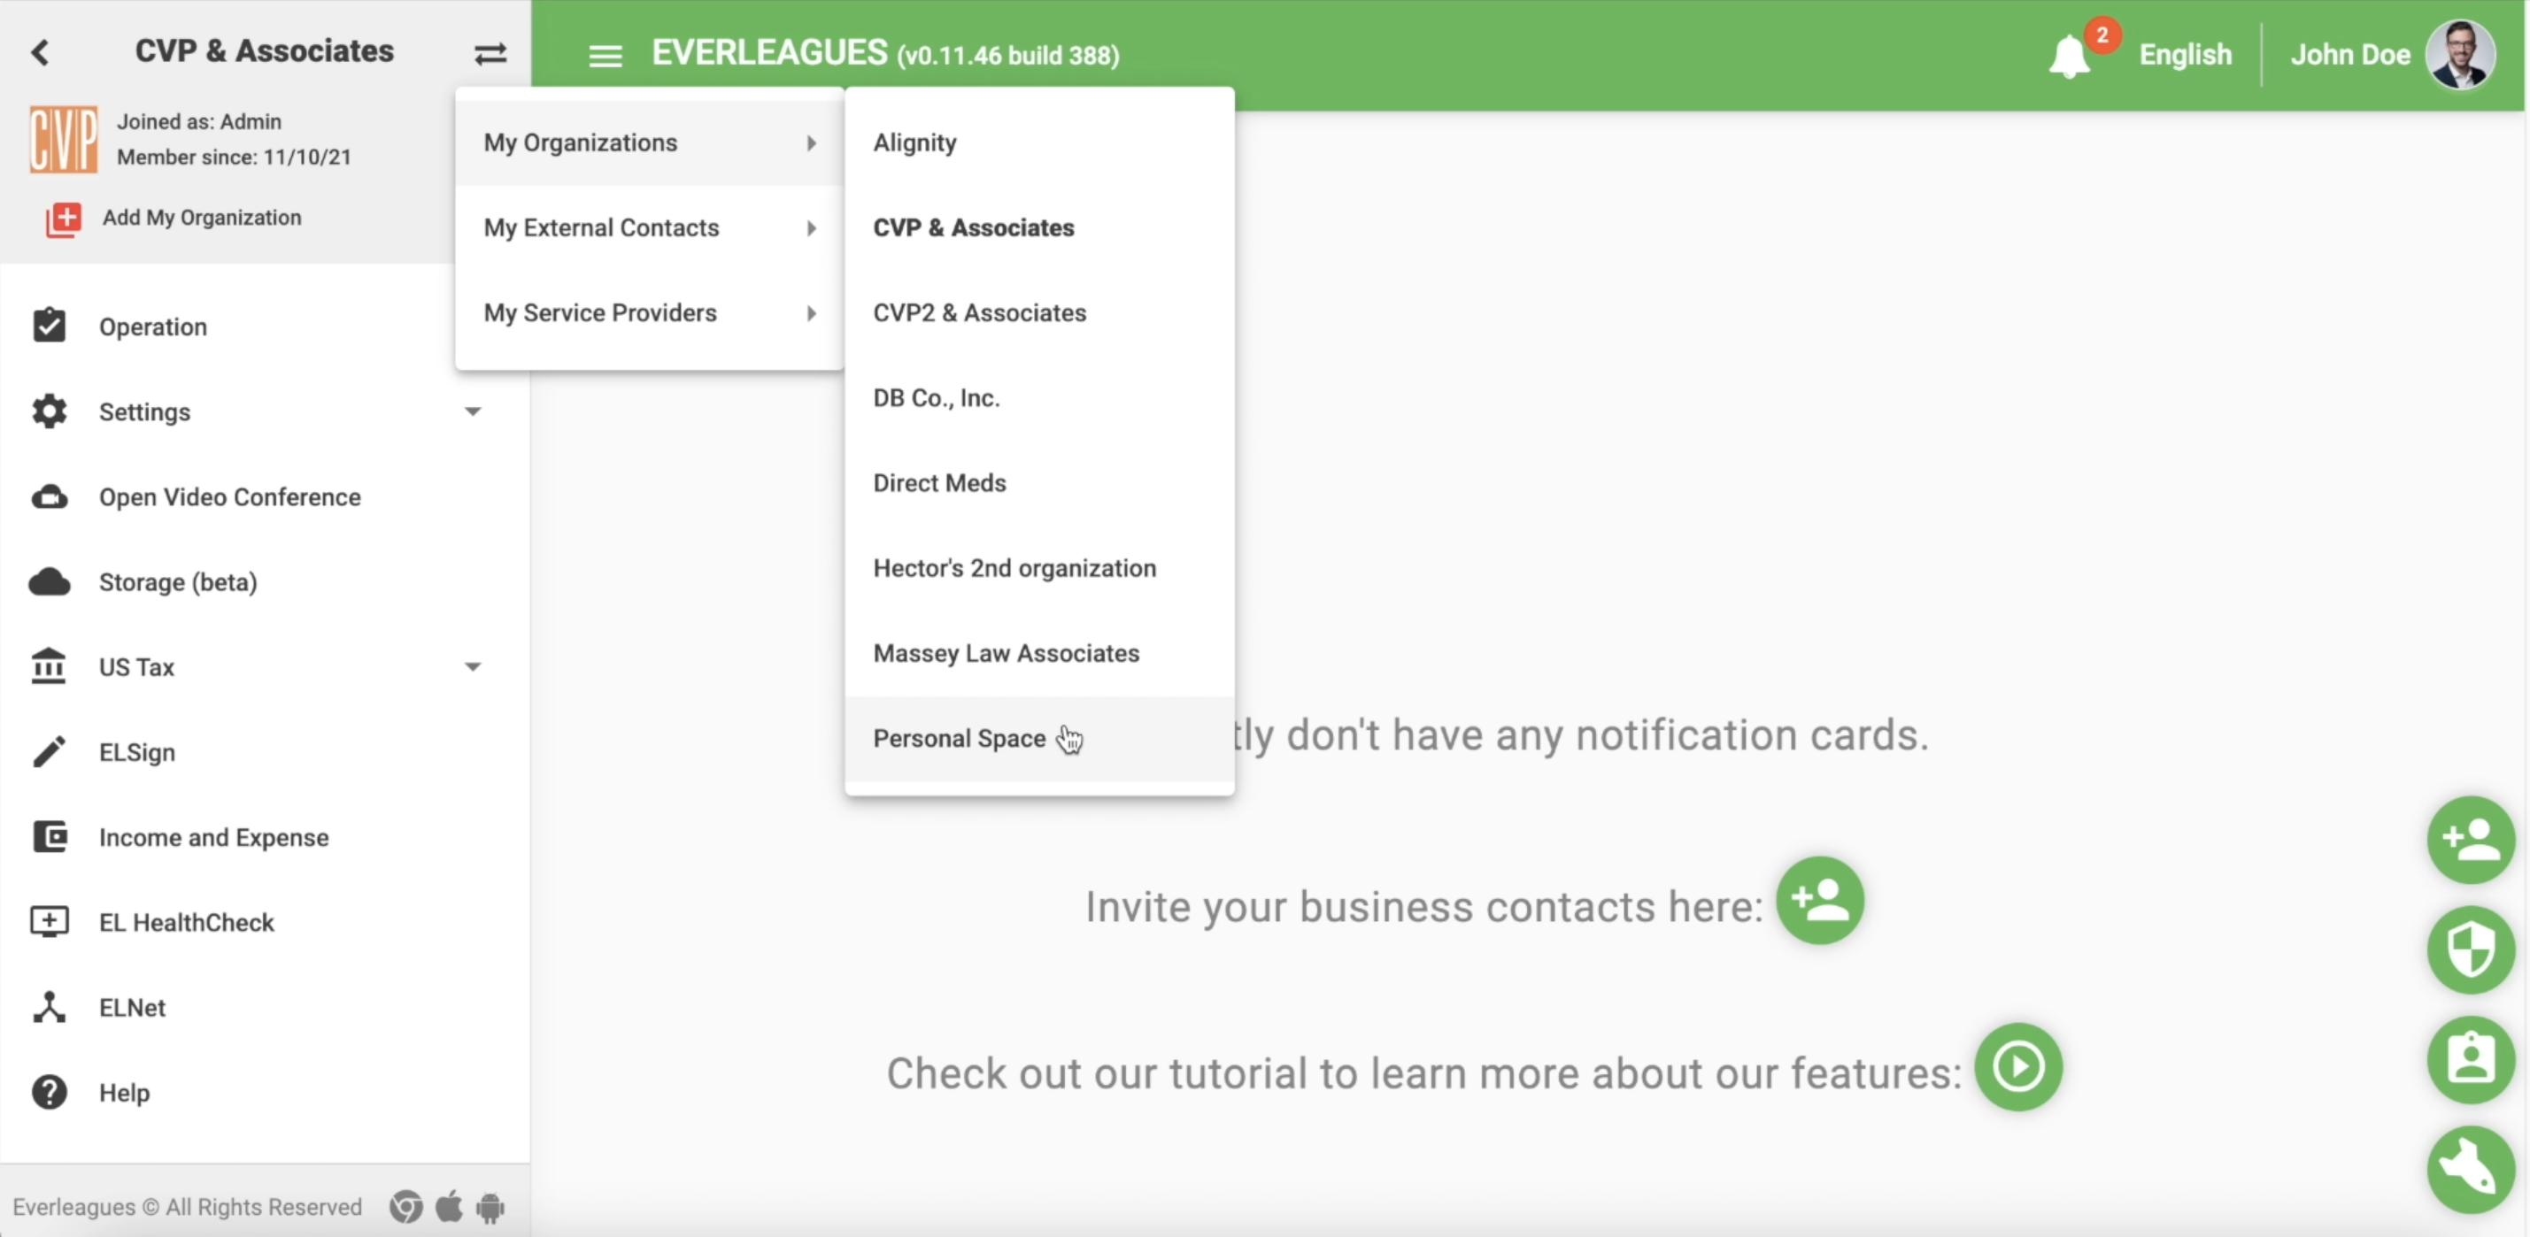2530x1237 pixels.
Task: Open Storage (beta) label
Action: (178, 582)
